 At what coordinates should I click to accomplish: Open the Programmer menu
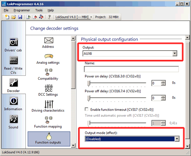click(x=22, y=10)
